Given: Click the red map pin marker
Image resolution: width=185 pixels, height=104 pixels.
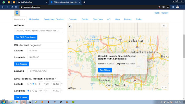Looking at the screenshot, I should [121, 76].
